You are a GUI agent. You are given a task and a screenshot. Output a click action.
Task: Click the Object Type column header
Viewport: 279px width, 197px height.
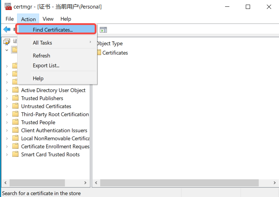[x=110, y=44]
